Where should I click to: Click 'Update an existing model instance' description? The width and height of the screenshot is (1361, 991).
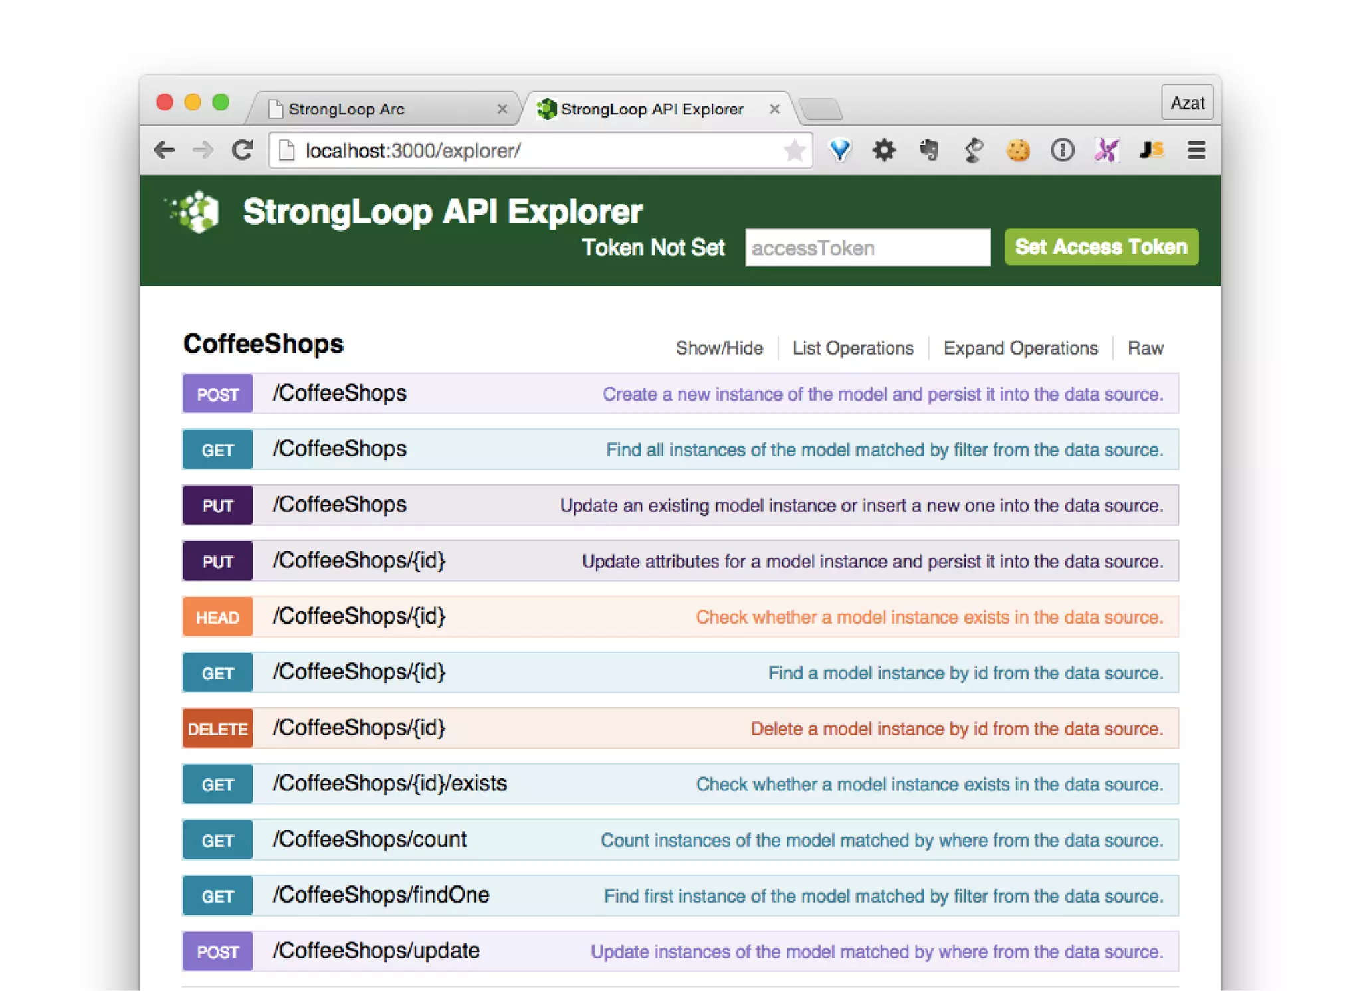coord(861,505)
